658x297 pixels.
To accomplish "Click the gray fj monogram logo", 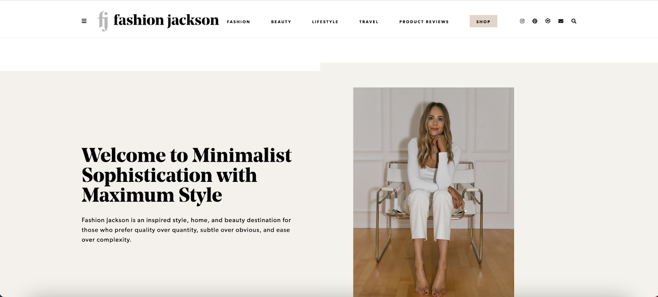I will point(103,21).
